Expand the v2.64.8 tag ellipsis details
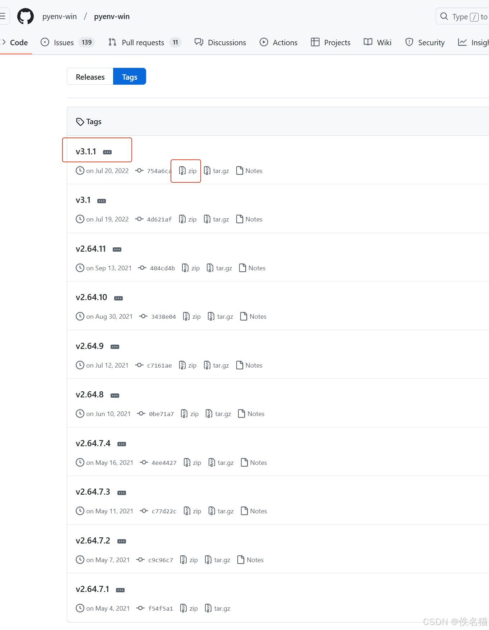 tap(115, 396)
